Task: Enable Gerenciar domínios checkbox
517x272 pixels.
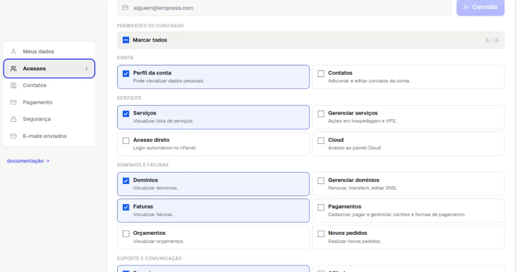Action: click(x=321, y=180)
